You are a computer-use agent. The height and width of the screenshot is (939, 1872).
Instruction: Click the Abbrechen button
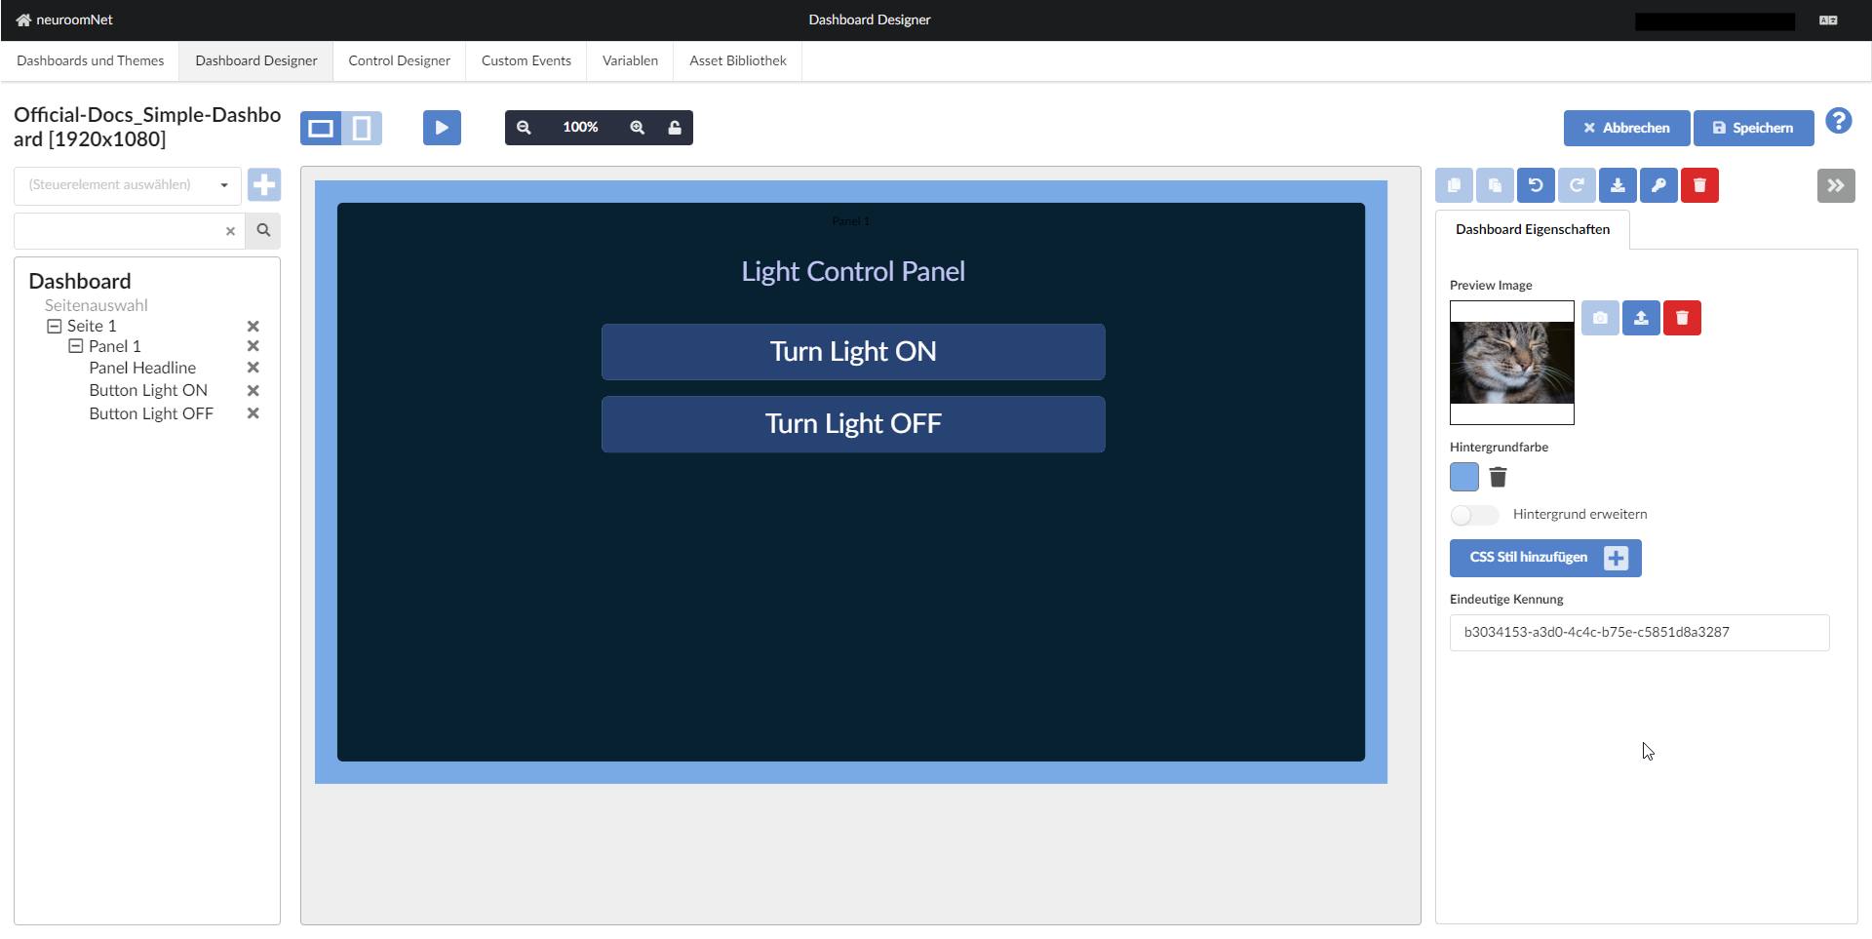[1626, 128]
